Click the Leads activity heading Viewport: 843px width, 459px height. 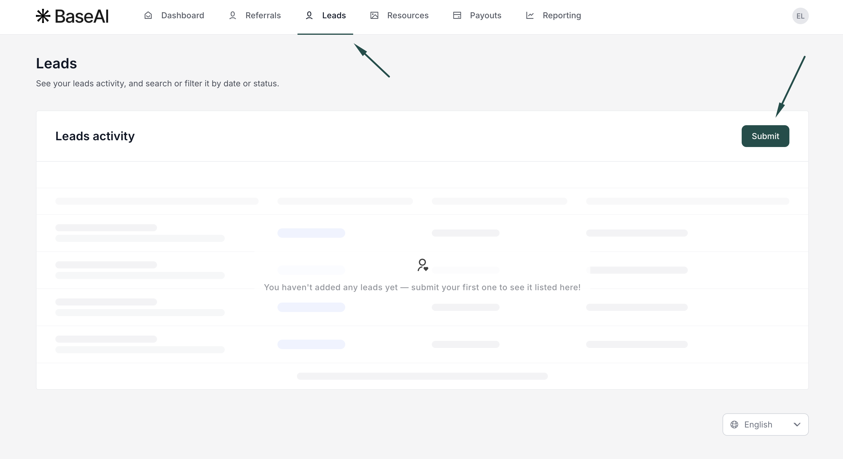coord(95,136)
